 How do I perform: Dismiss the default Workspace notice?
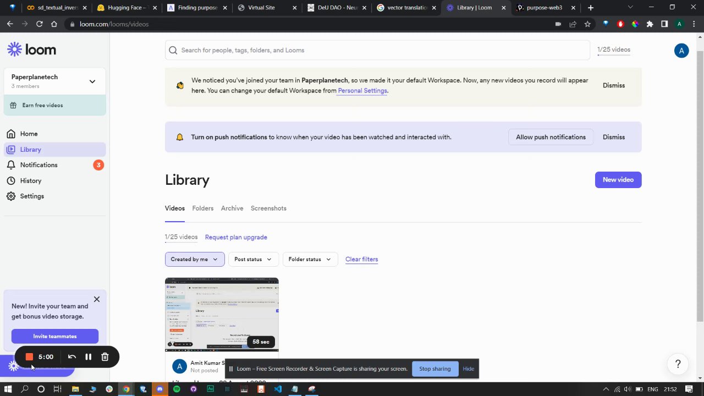[614, 85]
